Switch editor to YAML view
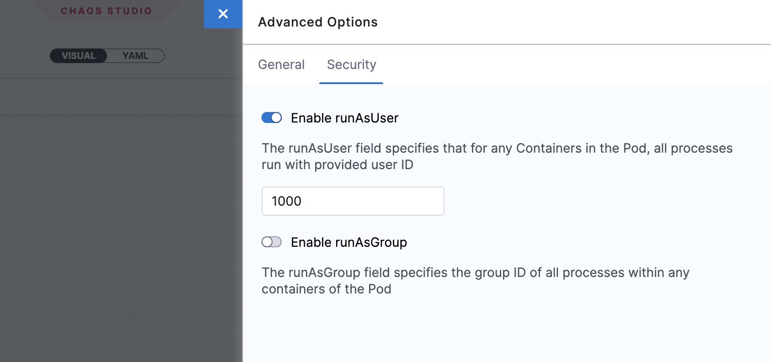The width and height of the screenshot is (771, 362). pyautogui.click(x=135, y=56)
